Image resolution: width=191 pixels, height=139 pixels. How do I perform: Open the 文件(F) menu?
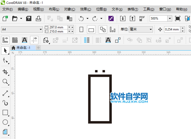(x=7, y=9)
